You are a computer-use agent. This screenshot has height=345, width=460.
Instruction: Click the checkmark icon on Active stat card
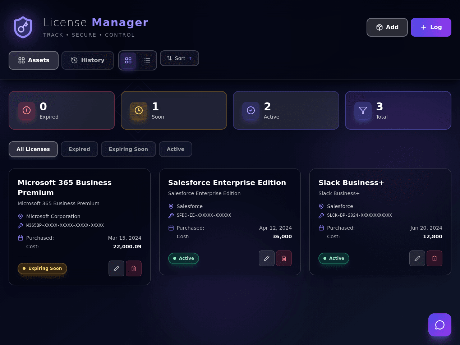pyautogui.click(x=251, y=110)
